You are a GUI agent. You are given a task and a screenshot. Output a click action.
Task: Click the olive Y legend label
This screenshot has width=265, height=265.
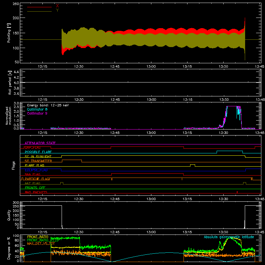coord(57,10)
